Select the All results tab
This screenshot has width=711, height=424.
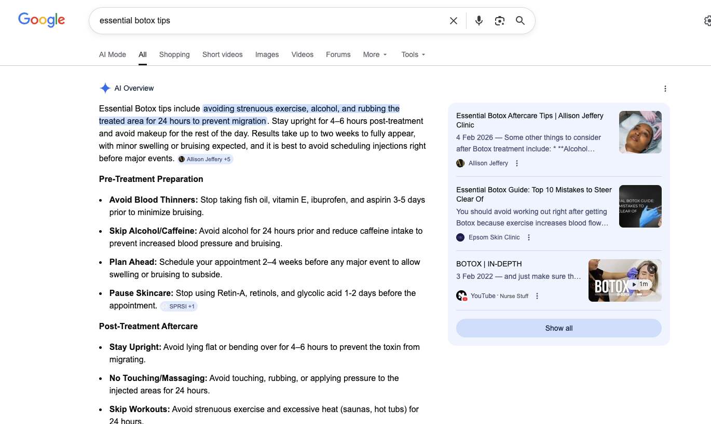(143, 54)
